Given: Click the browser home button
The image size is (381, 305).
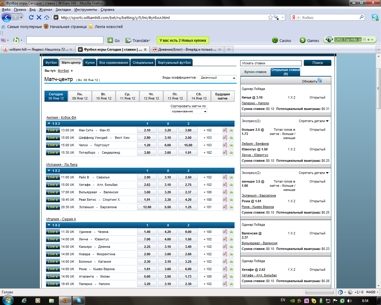Looking at the screenshot, I should coord(47,18).
